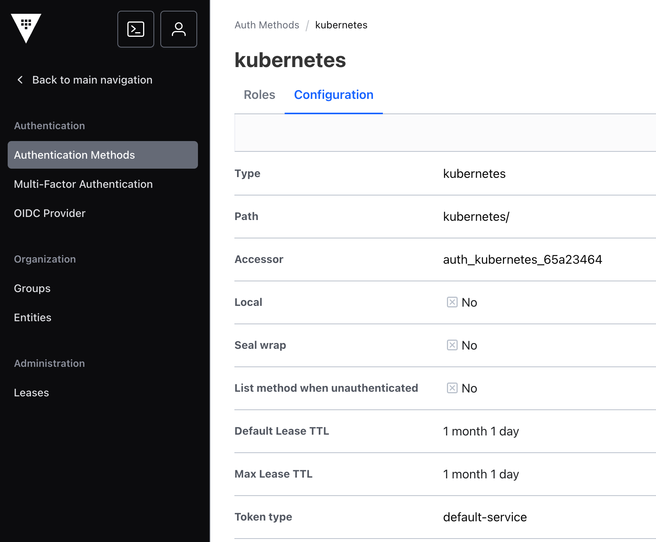Open the console terminal icon button
The width and height of the screenshot is (656, 542).
tap(136, 29)
